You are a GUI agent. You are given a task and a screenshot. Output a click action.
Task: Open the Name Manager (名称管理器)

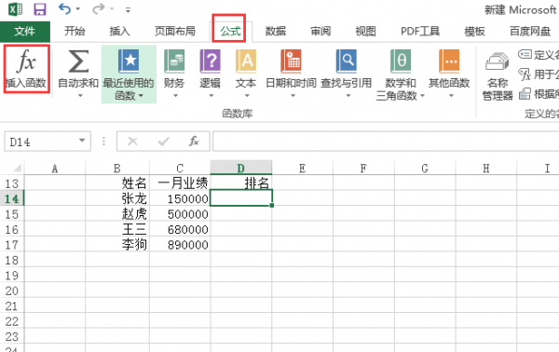498,76
